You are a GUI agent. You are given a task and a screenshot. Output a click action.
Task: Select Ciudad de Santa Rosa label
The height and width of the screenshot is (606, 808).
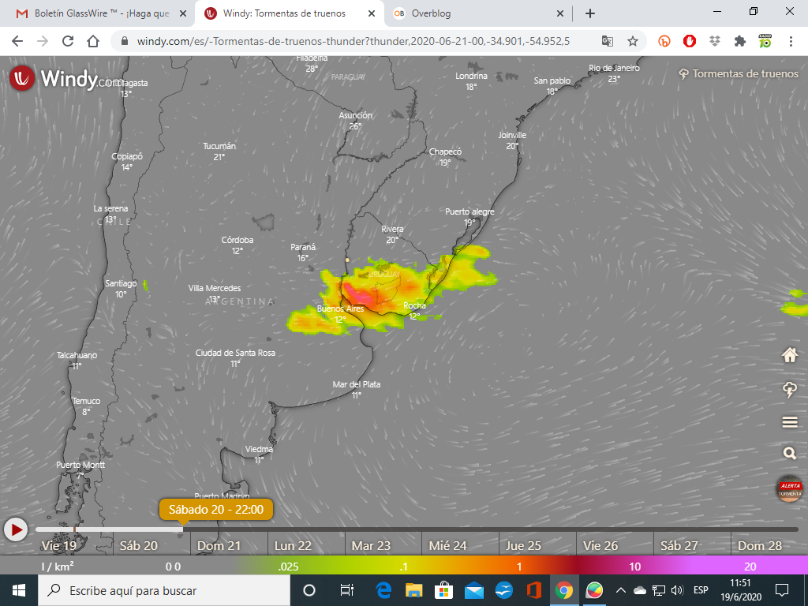pos(235,358)
